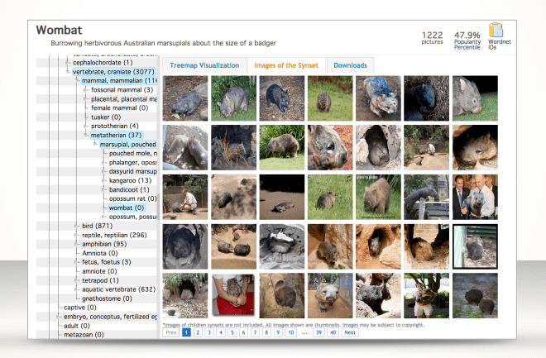
Task: Open the thumbnail with men in suits
Action: pyautogui.click(x=475, y=197)
